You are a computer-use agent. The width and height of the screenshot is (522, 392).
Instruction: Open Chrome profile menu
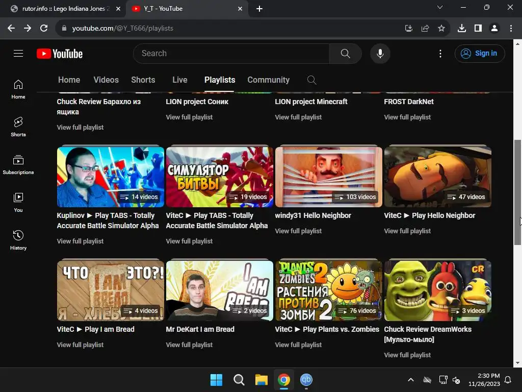click(x=494, y=29)
